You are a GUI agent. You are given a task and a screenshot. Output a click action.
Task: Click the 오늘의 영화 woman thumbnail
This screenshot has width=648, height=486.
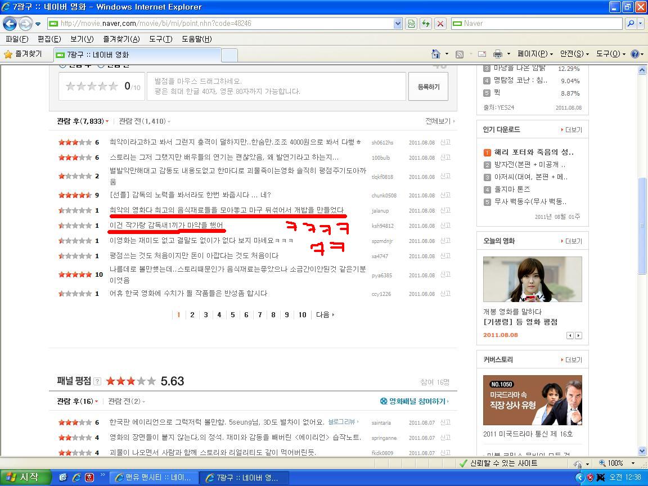pos(532,280)
